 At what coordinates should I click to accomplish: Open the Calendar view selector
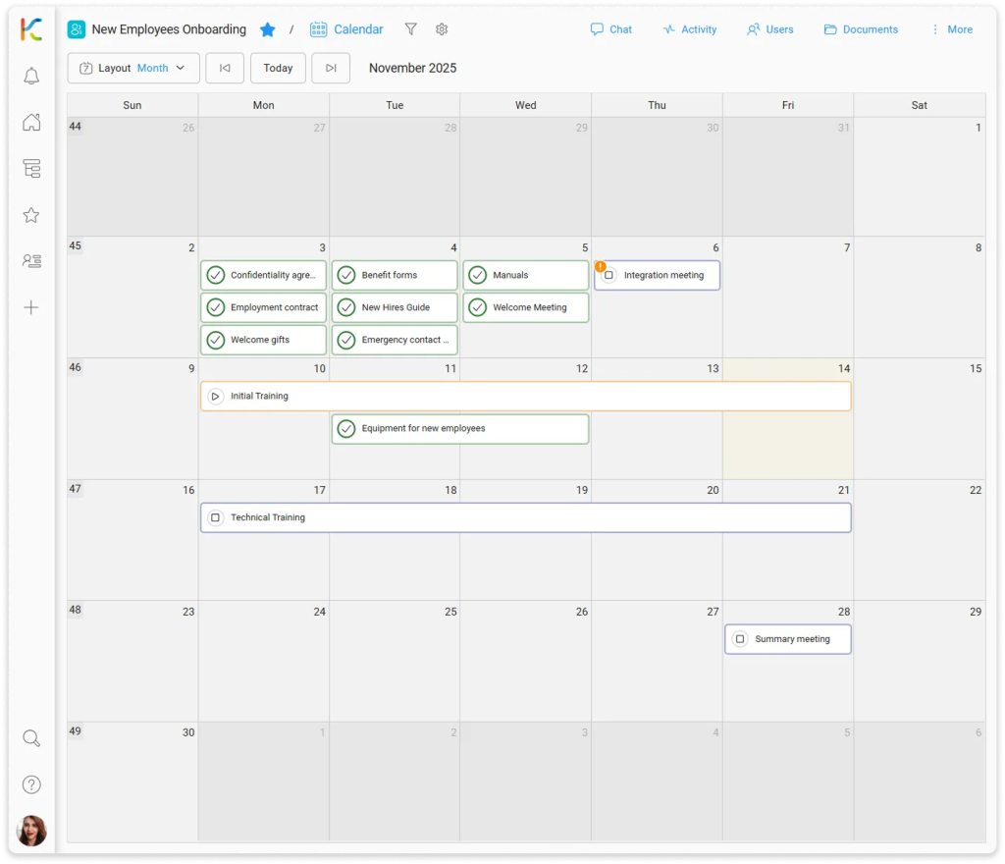click(x=346, y=29)
